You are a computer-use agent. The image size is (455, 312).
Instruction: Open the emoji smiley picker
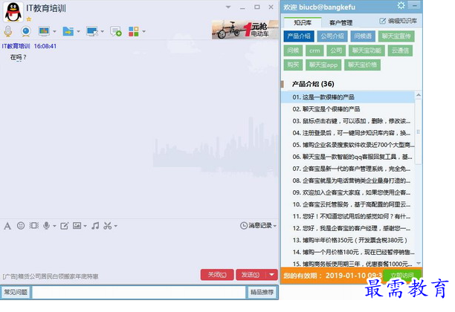[x=21, y=226]
